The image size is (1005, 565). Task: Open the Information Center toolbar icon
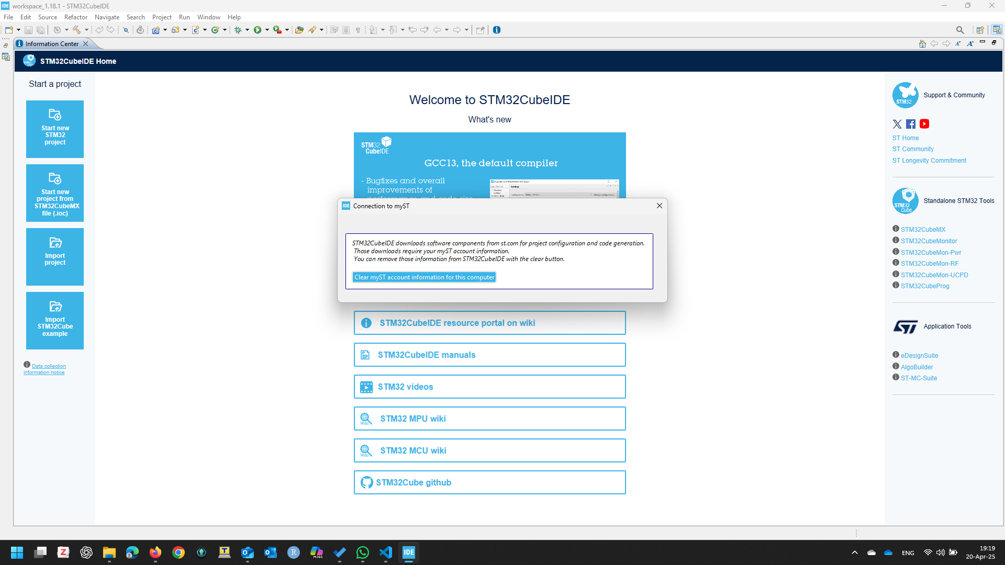coord(497,30)
